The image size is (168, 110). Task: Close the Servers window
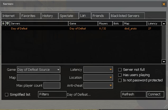pyautogui.click(x=164, y=4)
